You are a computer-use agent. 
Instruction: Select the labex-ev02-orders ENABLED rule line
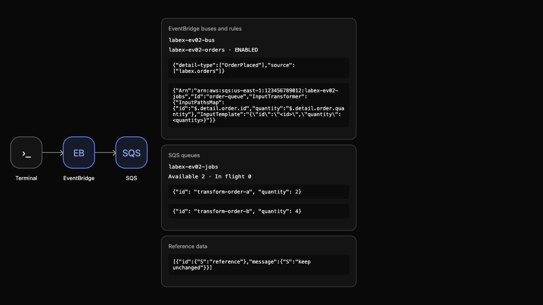click(x=213, y=50)
